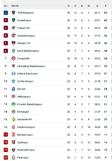Select the Ankara Demirspor blue badge
This screenshot has width=112, height=161.
pyautogui.click(x=13, y=74)
